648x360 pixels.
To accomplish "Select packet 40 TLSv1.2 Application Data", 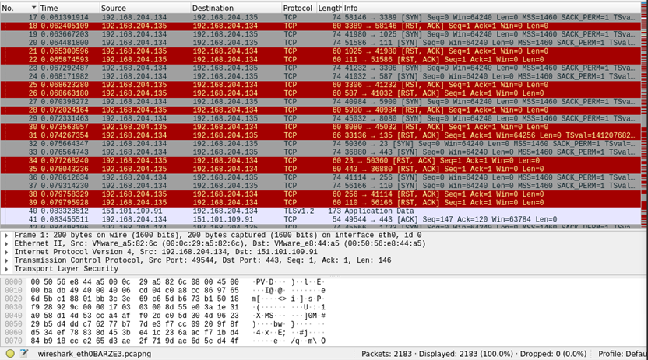I will (312, 211).
